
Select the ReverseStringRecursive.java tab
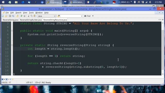[55, 20]
